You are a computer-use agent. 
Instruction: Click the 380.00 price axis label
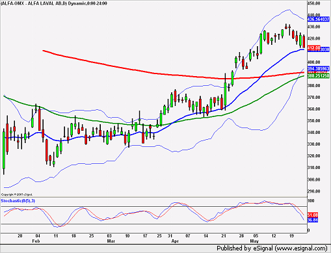[x=313, y=85]
